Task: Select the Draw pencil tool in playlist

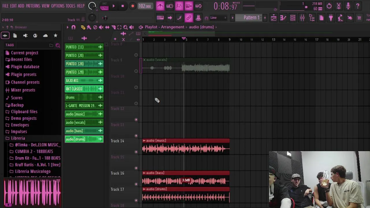Action: (x=83, y=27)
